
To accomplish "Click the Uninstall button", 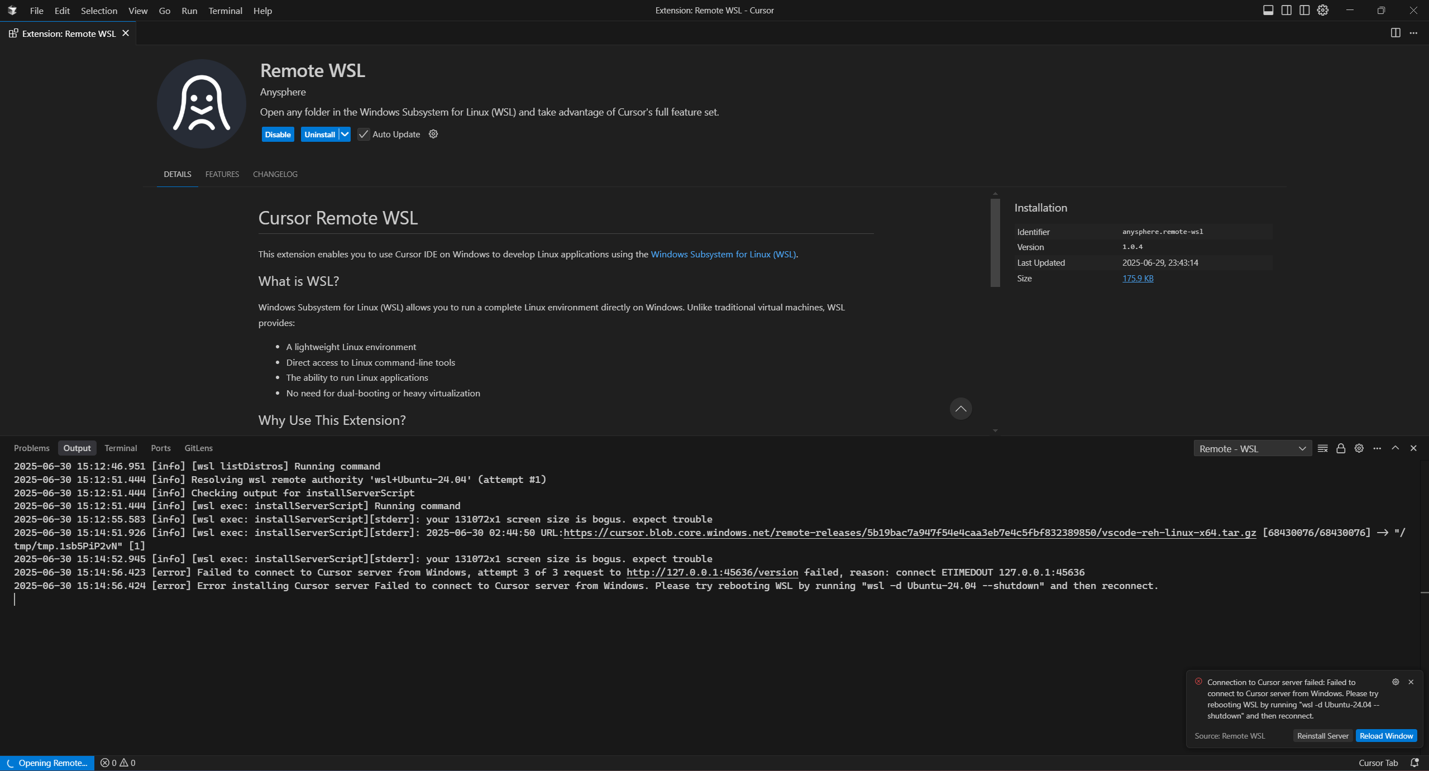I will click(x=319, y=134).
